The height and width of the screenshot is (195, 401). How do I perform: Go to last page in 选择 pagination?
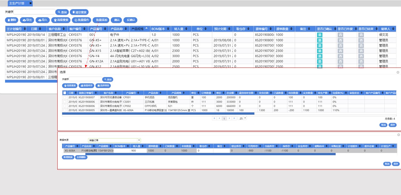click(x=234, y=118)
